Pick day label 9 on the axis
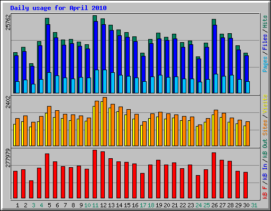 pyautogui.click(x=81, y=205)
